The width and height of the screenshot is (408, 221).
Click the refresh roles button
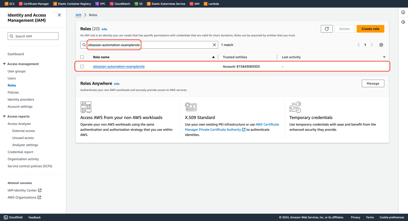pos(327,29)
